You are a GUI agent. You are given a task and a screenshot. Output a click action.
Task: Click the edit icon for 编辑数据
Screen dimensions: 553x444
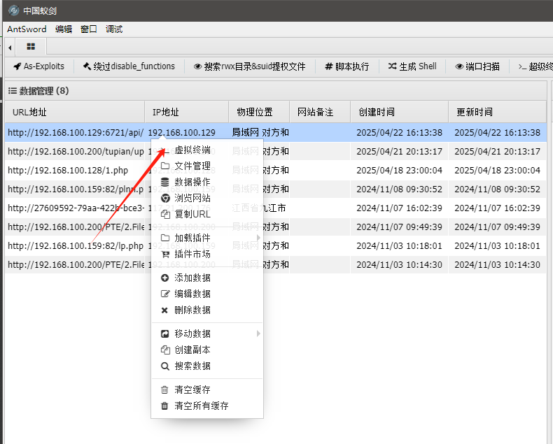click(164, 294)
